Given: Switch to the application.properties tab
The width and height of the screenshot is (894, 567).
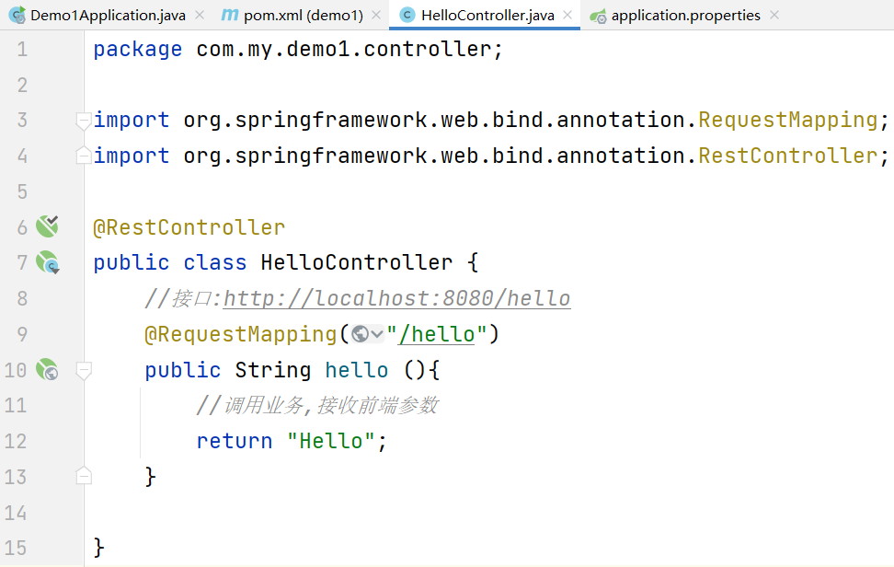Looking at the screenshot, I should click(684, 16).
